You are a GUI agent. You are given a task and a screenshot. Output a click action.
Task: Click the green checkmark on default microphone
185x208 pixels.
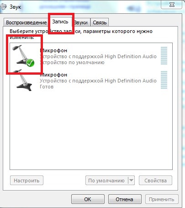30,63
